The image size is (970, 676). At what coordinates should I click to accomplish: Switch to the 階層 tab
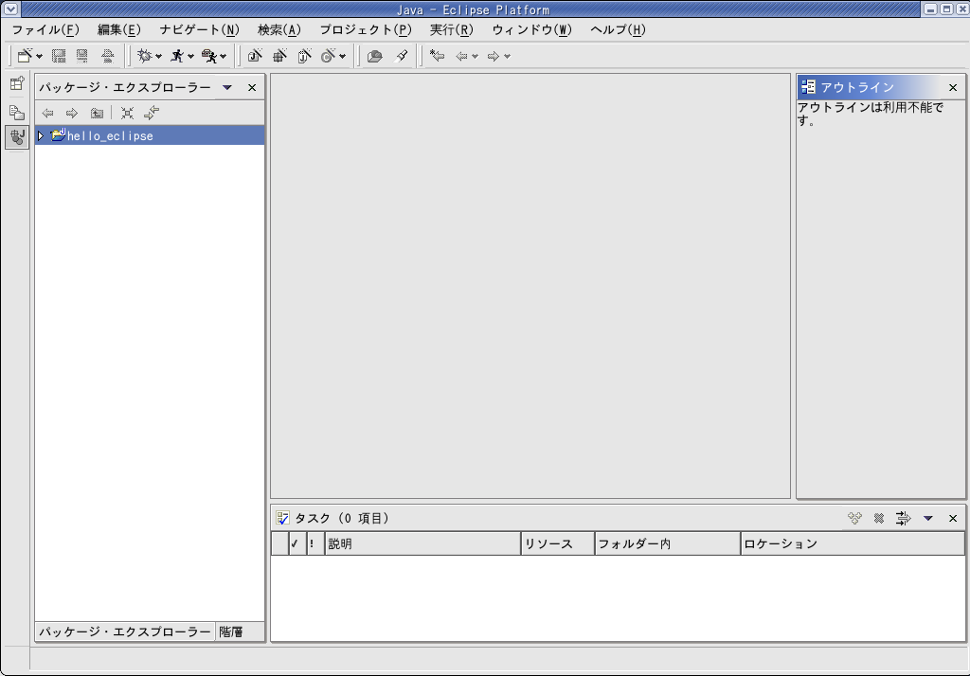[x=230, y=632]
